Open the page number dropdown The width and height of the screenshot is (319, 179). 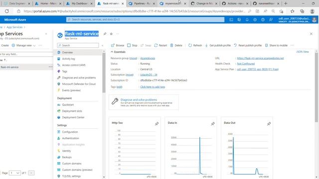click(14, 173)
